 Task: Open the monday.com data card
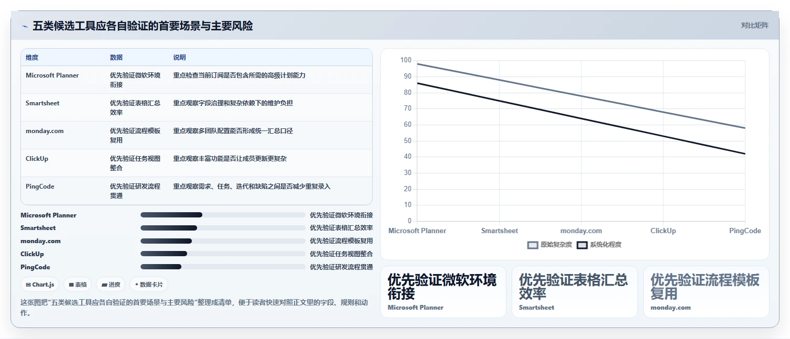[706, 291]
